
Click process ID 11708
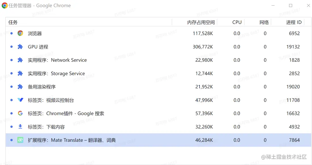coord(293,100)
